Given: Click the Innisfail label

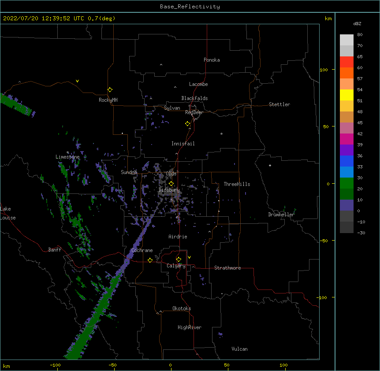Looking at the screenshot, I should pos(183,144).
